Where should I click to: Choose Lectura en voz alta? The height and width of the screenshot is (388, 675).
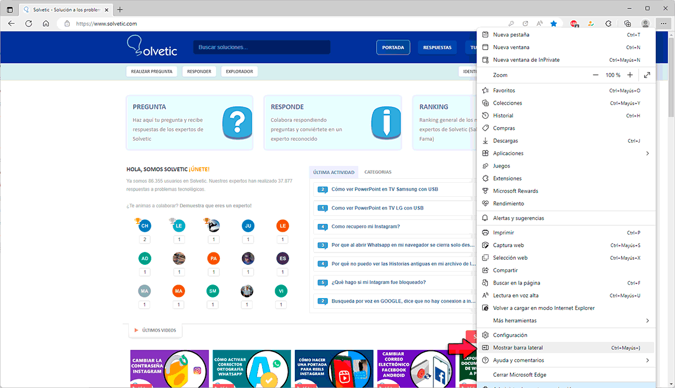pos(566,296)
